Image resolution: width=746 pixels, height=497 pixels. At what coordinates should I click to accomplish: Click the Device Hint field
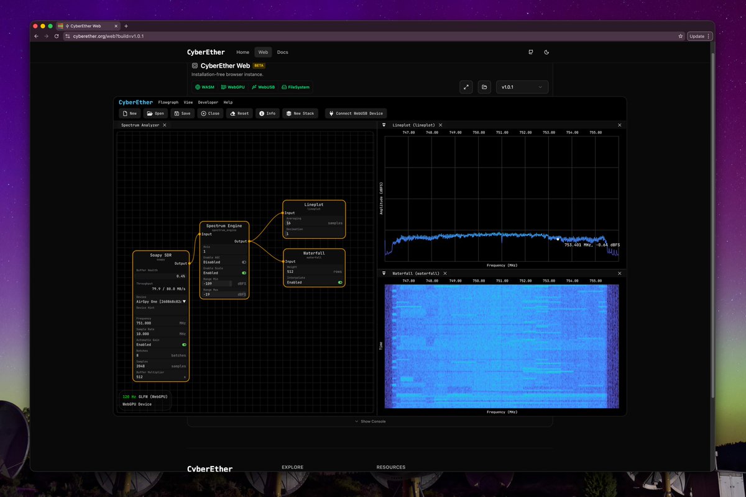[x=161, y=312]
